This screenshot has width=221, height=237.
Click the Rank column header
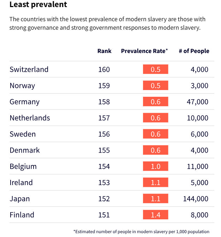point(104,51)
